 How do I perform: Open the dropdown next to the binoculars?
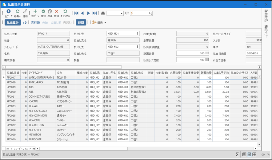pos(121,13)
